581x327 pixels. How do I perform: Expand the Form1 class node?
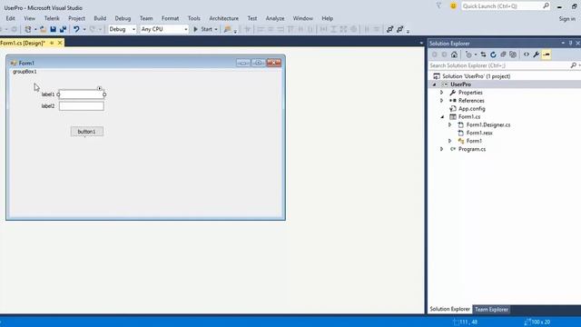pos(450,141)
